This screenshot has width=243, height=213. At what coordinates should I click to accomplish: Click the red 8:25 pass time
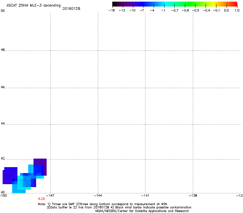click(41, 199)
